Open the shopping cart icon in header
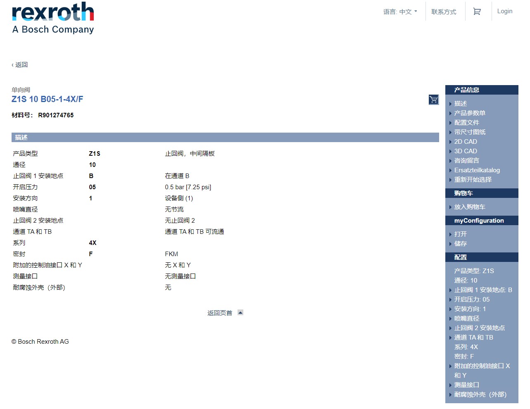The image size is (530, 409). 477,12
